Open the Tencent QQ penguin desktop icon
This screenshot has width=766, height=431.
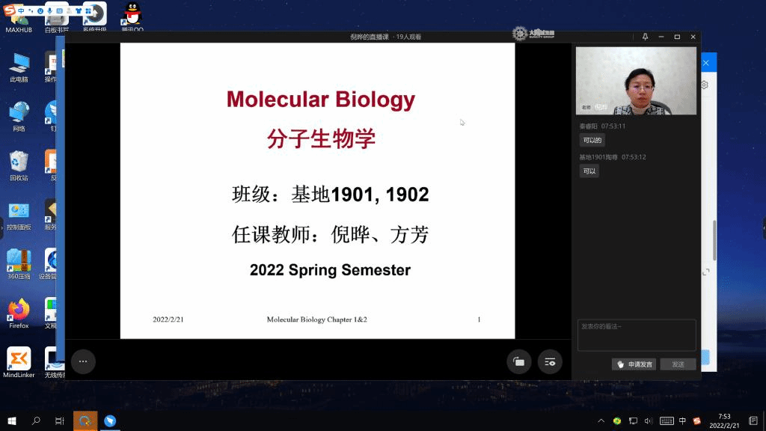click(x=132, y=16)
